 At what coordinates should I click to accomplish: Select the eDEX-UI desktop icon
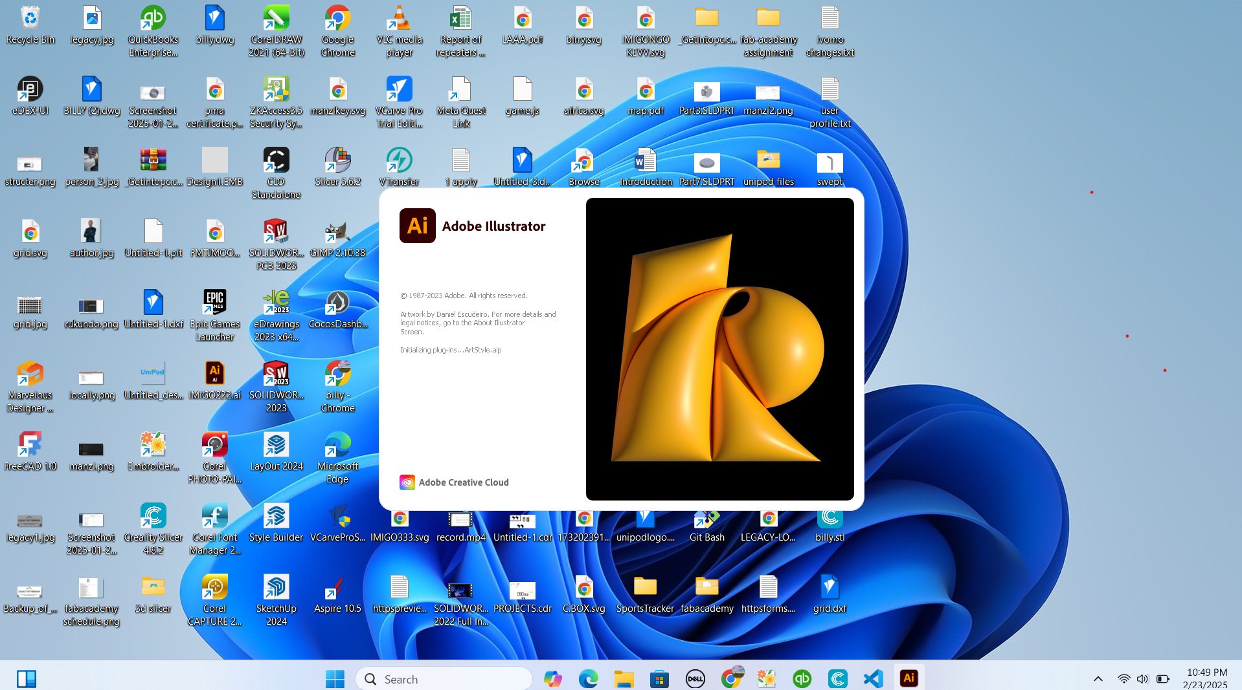pos(30,96)
